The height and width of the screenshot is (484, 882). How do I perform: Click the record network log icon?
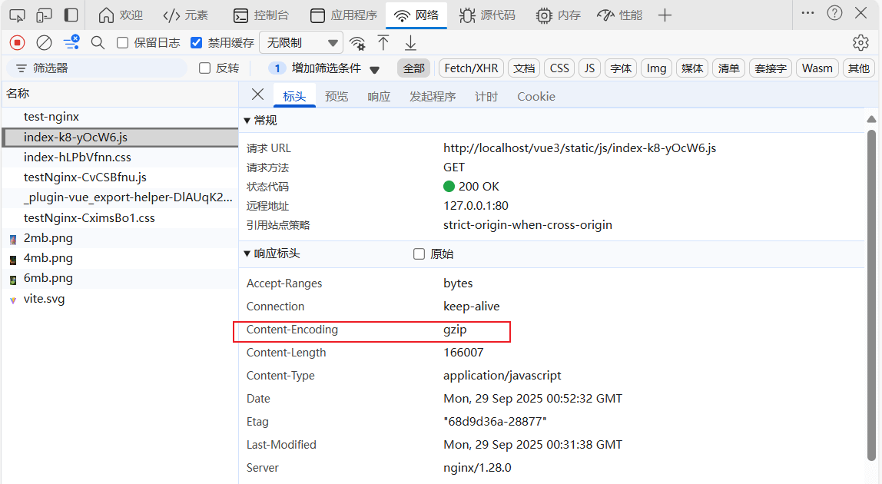(x=17, y=43)
